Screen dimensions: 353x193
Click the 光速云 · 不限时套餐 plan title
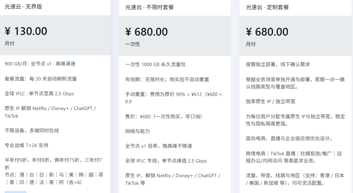click(149, 7)
